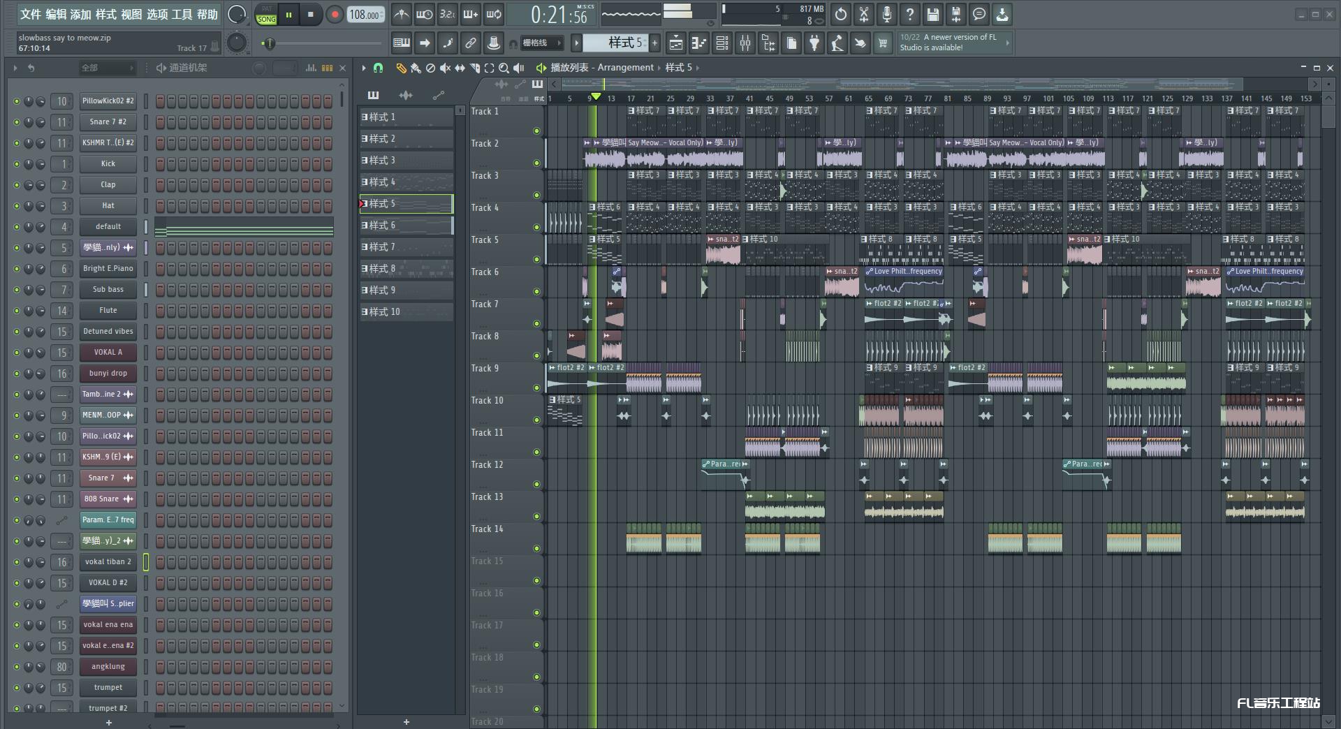The height and width of the screenshot is (729, 1341).
Task: Open the plugin picker plug icon
Action: click(814, 43)
